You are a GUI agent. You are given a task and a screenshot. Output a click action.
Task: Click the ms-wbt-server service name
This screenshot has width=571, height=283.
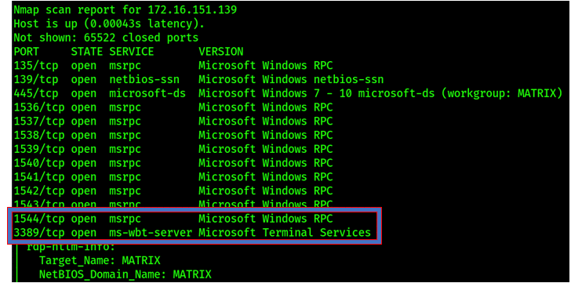[x=151, y=233]
